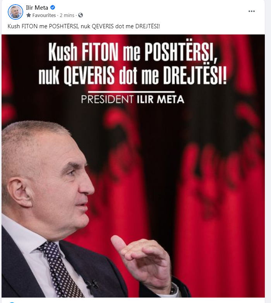271x303 pixels.
Task: Click the white divider line under headline
Action: pyautogui.click(x=132, y=92)
